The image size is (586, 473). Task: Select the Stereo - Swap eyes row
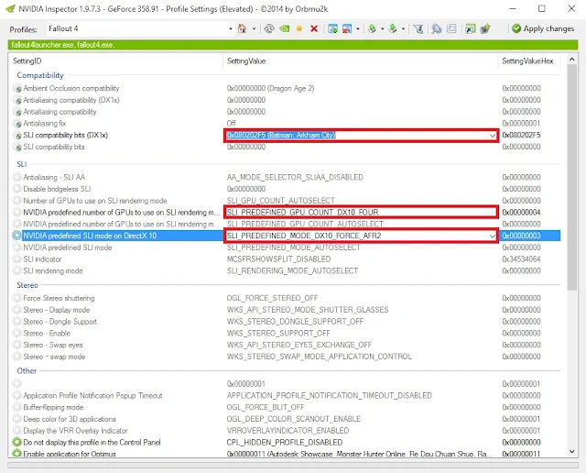(x=286, y=345)
